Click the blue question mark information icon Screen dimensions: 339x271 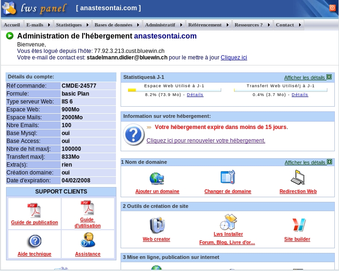click(x=134, y=134)
